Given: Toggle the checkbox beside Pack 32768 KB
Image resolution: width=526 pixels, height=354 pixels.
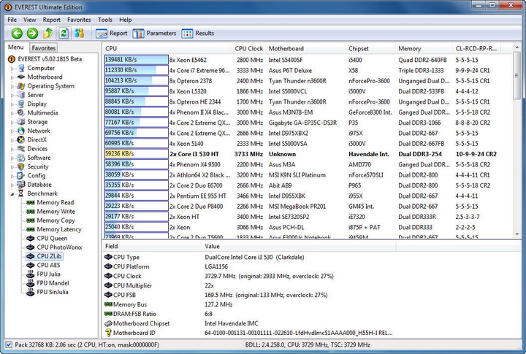Looking at the screenshot, I should click(x=9, y=345).
